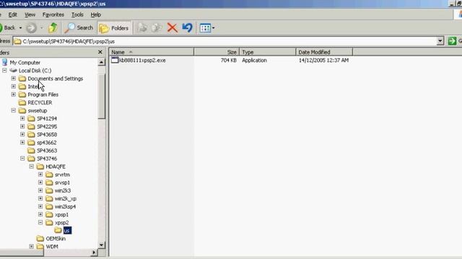The height and width of the screenshot is (259, 462).
Task: Collapse the SP43746 folder node
Action: point(22,158)
